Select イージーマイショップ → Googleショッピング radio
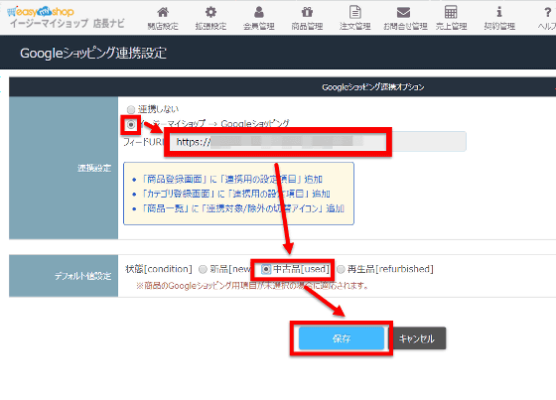 click(131, 125)
